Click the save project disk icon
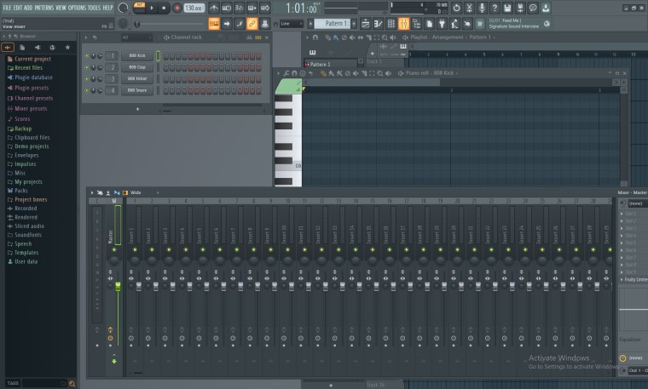The height and width of the screenshot is (389, 648). point(507,8)
